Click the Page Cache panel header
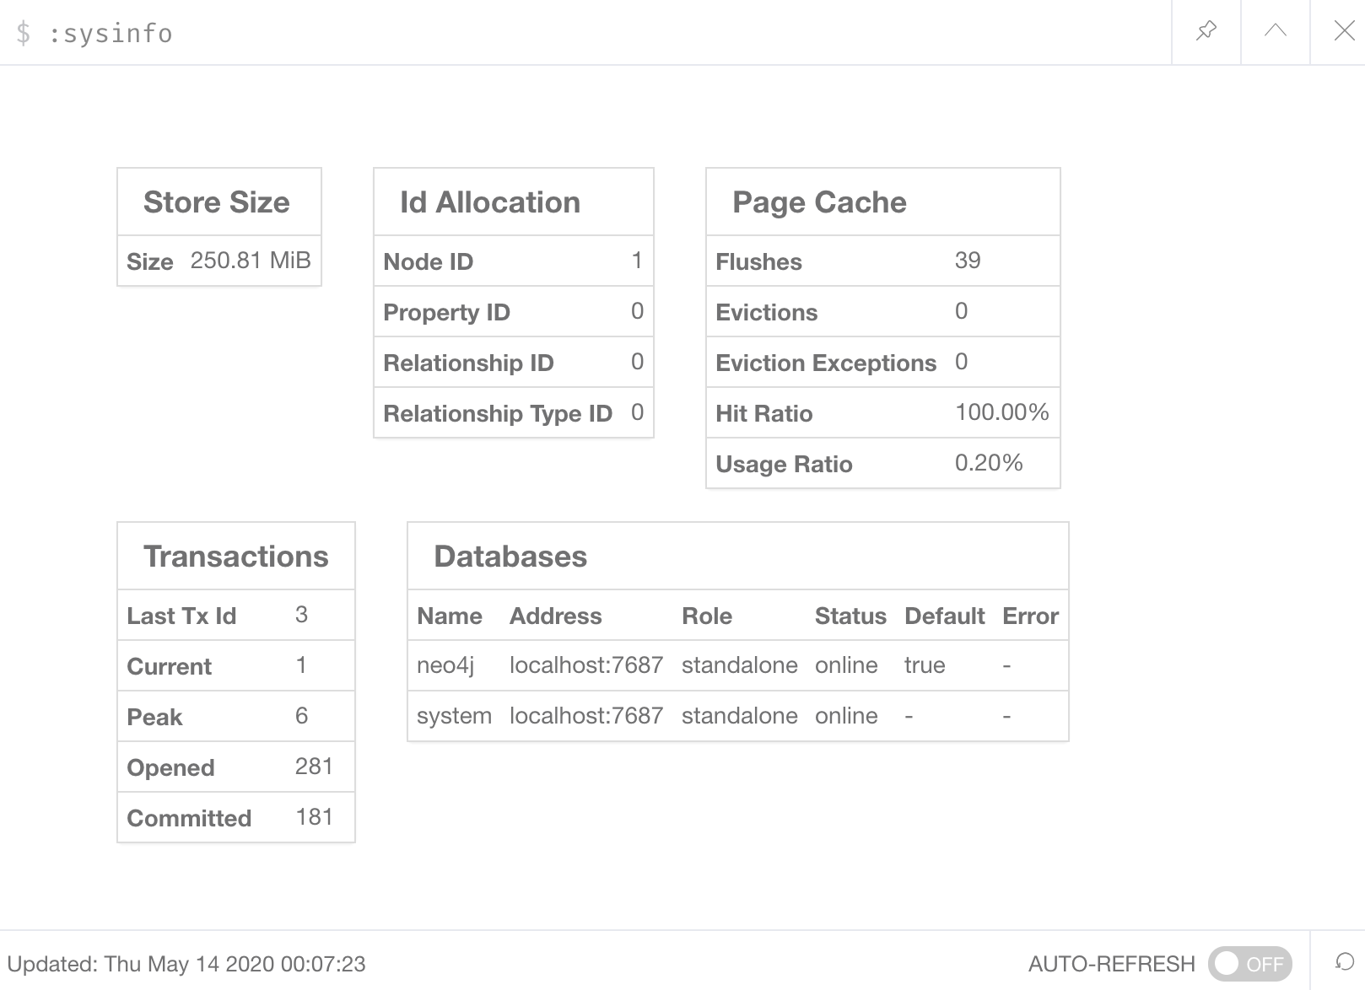 coord(819,202)
